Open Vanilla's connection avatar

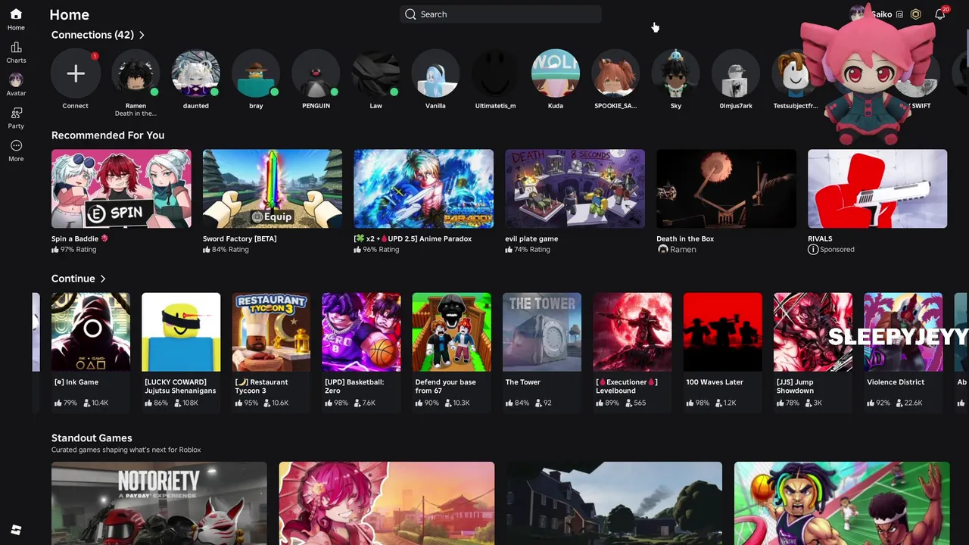pyautogui.click(x=435, y=73)
